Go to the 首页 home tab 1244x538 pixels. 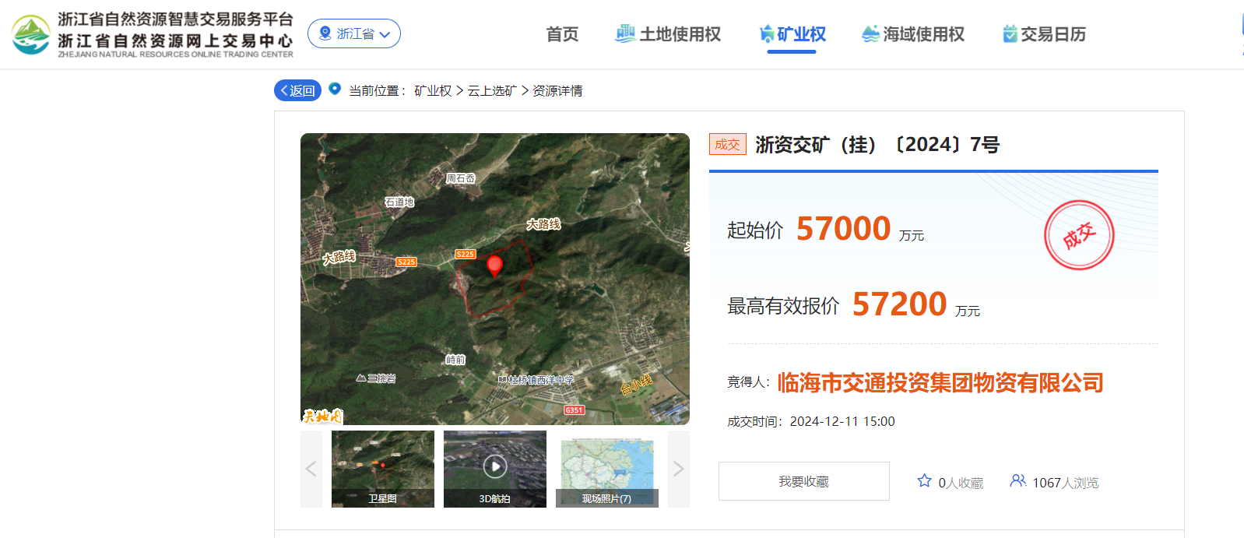(562, 34)
